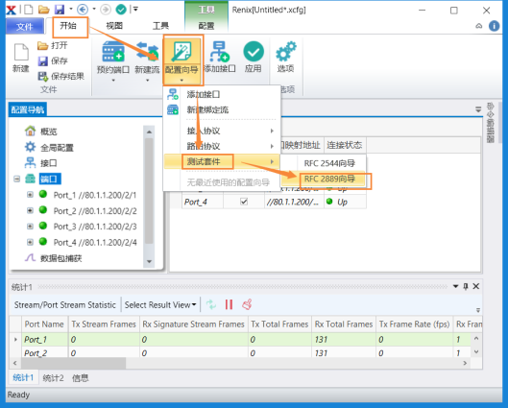508x408 pixels.
Task: Click the open folder icon in quick access toolbar
Action: 44,10
